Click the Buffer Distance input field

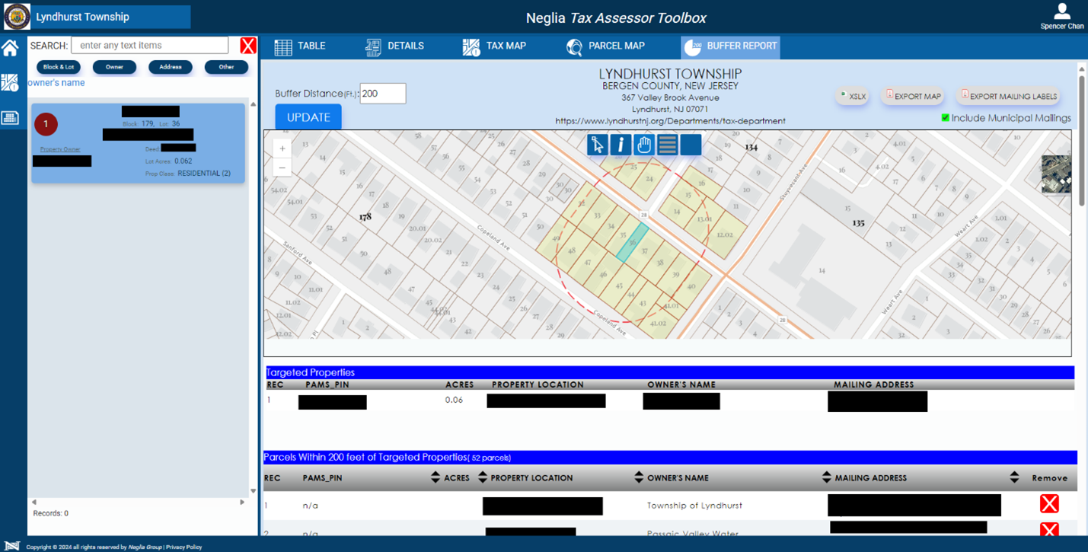click(x=383, y=94)
